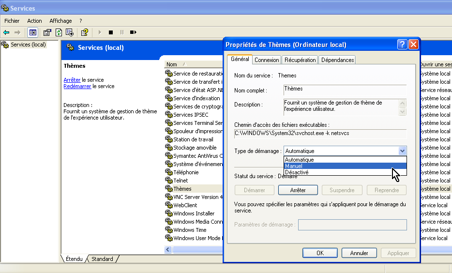Click the gear icon beside WebClient
This screenshot has width=452, height=273.
(168, 205)
